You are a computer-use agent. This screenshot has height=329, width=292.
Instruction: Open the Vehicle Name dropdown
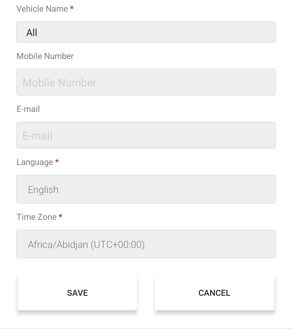(146, 32)
